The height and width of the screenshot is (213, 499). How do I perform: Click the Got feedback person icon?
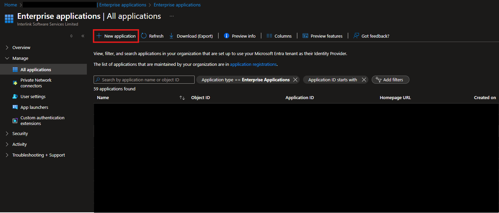(356, 36)
